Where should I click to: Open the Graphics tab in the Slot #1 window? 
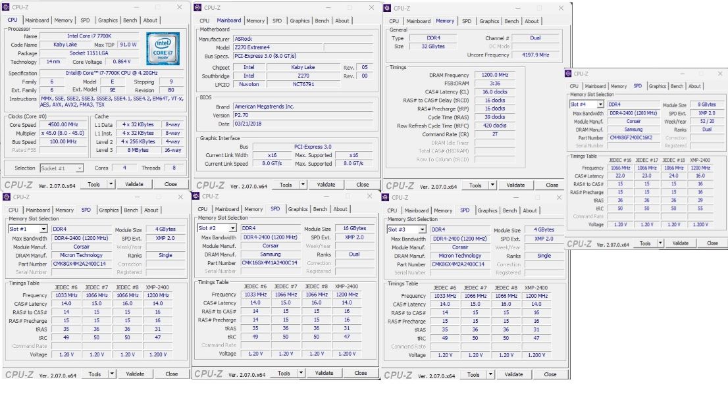[x=109, y=210]
